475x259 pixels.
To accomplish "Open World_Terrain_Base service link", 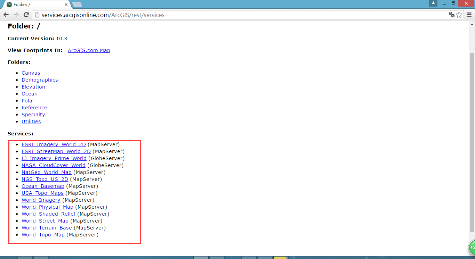I will [x=47, y=228].
